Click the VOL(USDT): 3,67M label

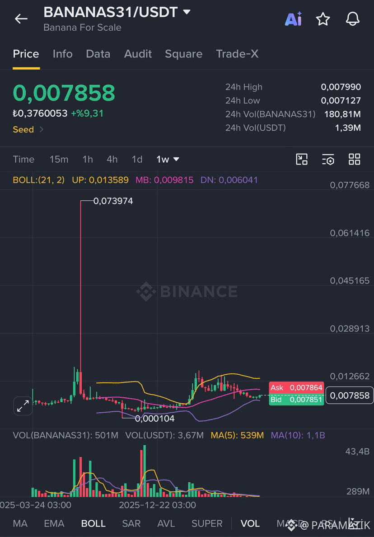point(164,435)
